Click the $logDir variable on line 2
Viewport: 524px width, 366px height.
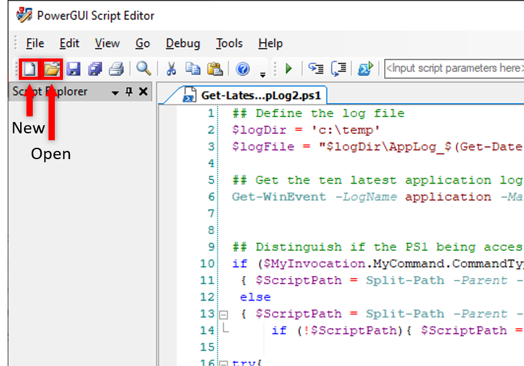pyautogui.click(x=259, y=130)
